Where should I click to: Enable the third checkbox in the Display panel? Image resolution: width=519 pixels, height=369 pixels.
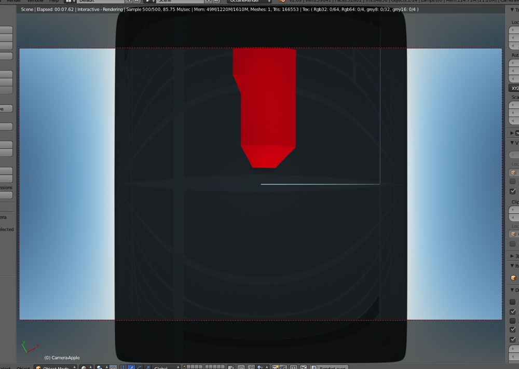point(513,321)
